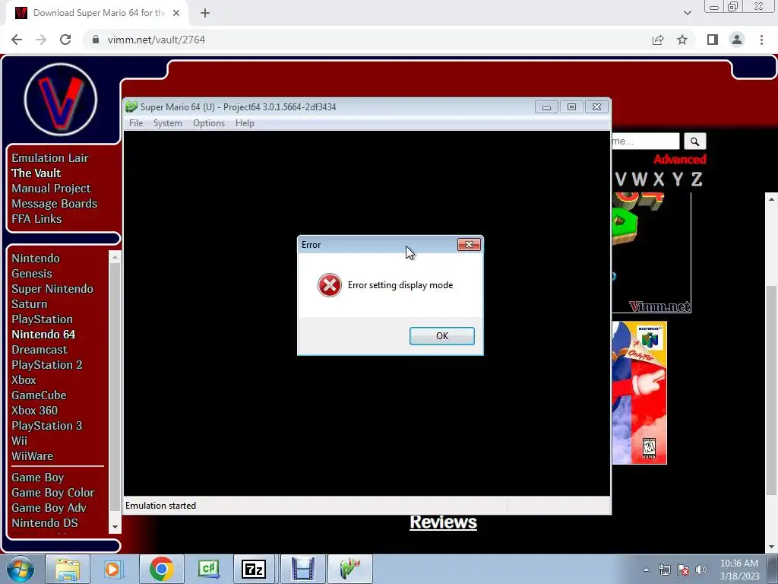Screen dimensions: 778x584
Task: Switch to Project64 in the taskbar
Action: click(350, 569)
